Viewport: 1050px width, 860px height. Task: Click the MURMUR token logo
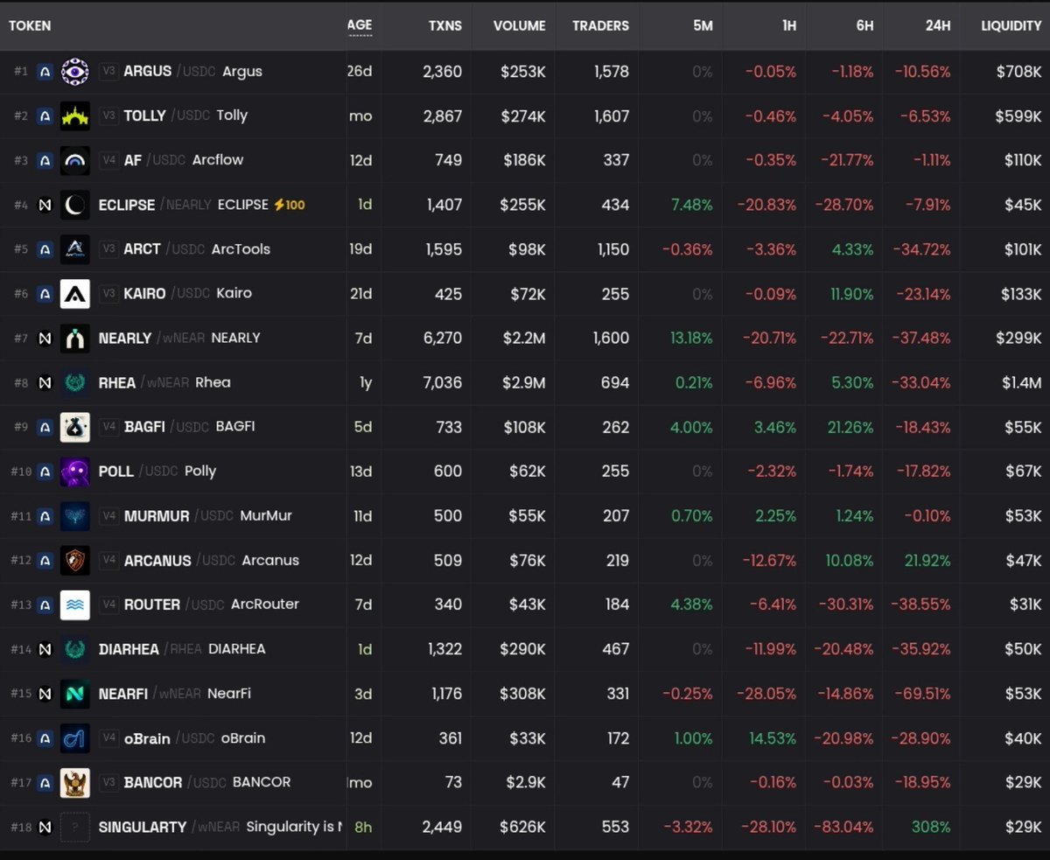click(x=74, y=516)
